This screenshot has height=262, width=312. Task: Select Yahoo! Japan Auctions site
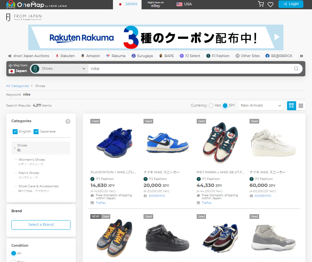(x=31, y=56)
